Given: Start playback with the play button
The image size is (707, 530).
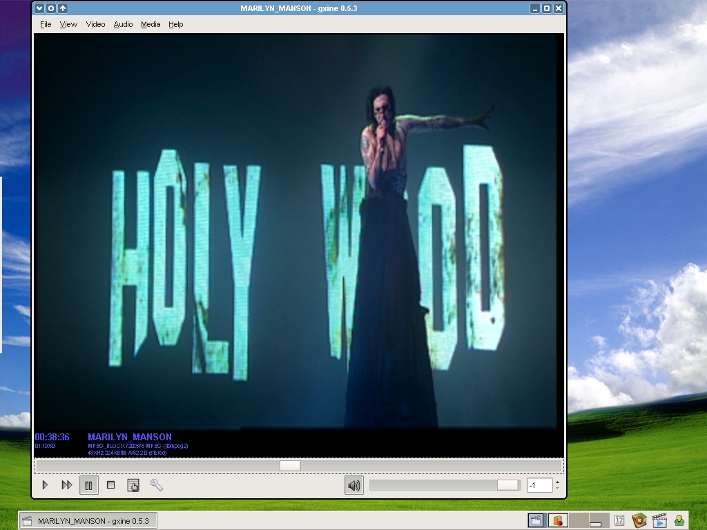Looking at the screenshot, I should tap(45, 485).
